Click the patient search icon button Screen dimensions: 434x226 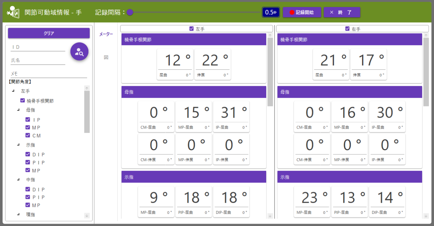[79, 52]
